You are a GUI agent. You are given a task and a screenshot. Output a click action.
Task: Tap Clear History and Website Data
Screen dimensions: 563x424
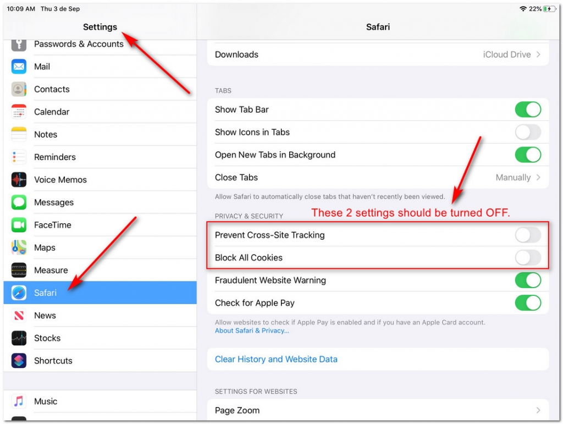coord(275,359)
